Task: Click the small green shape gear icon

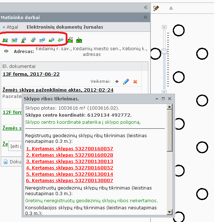Action: 51,40
